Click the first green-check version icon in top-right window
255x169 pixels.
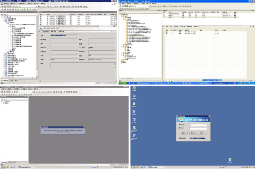167,32
